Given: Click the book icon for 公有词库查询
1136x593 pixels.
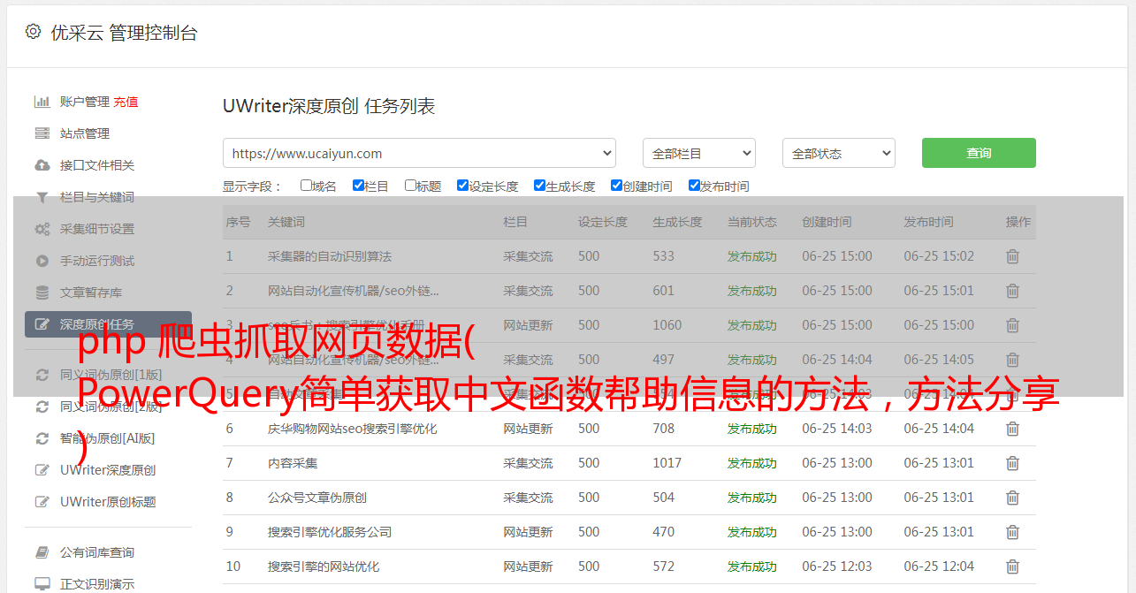Looking at the screenshot, I should click(x=42, y=552).
